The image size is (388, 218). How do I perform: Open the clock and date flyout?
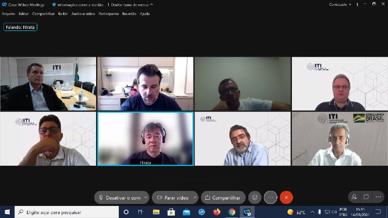click(360, 212)
